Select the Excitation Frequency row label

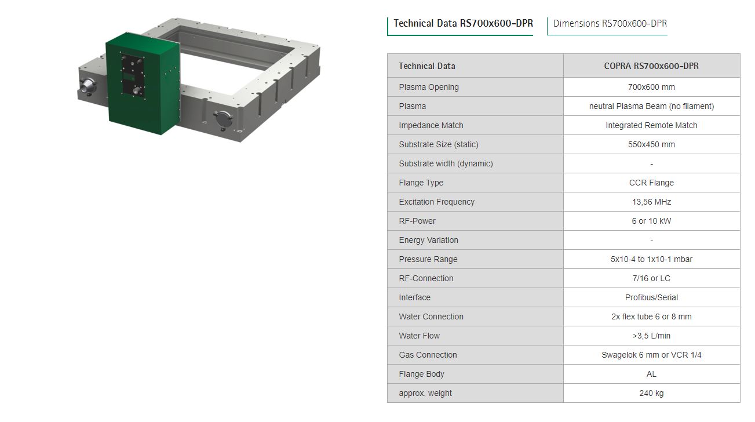click(436, 202)
